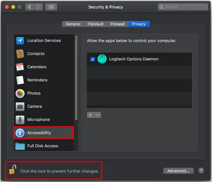The image size is (212, 182).
Task: Select the Reminders label
Action: pyautogui.click(x=37, y=80)
